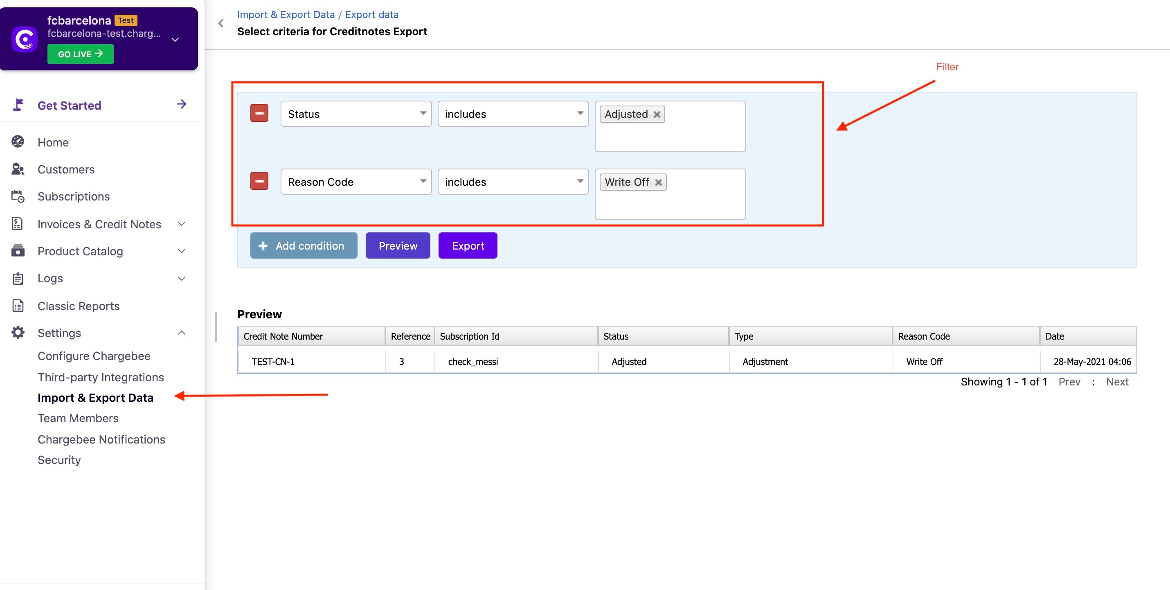The image size is (1170, 590).
Task: Remove the Write Off tag
Action: pos(658,182)
